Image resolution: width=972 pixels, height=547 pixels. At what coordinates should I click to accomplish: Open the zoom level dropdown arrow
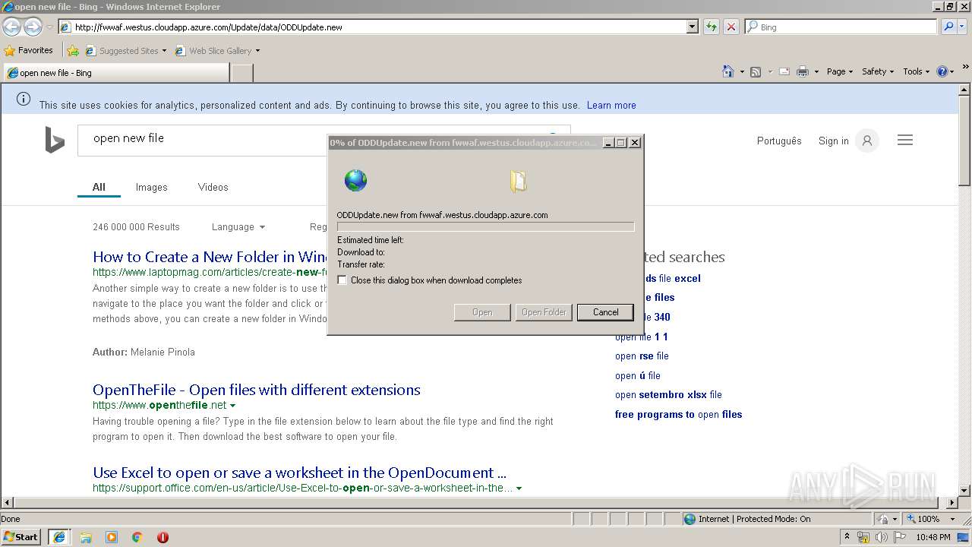click(952, 519)
